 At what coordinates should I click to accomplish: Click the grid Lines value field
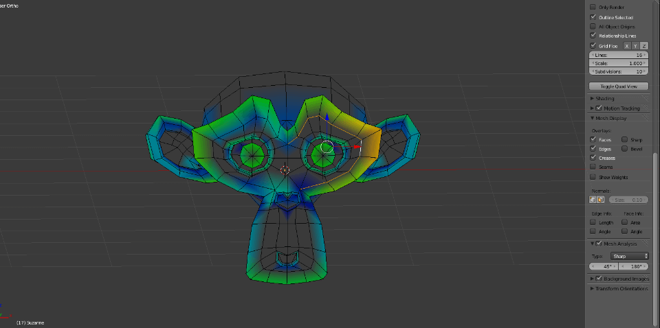coord(619,55)
